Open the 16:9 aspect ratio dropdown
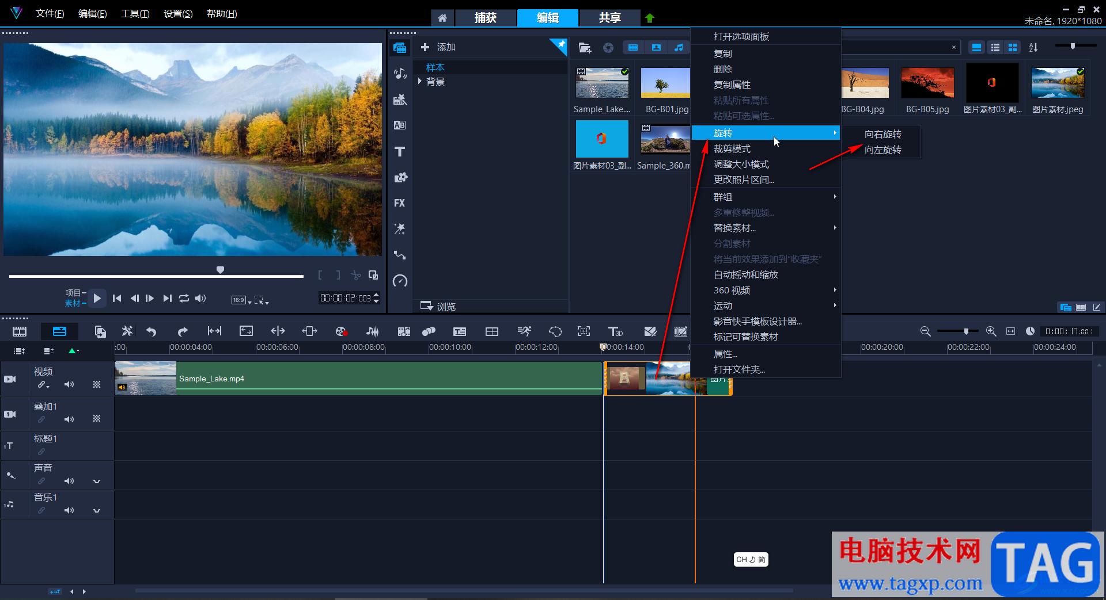Image resolution: width=1106 pixels, height=600 pixels. coord(241,300)
